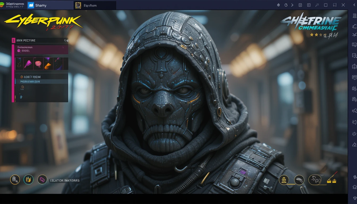Click the green and orange app logo in title bar
This screenshot has height=204, width=357.
(x=2, y=5)
